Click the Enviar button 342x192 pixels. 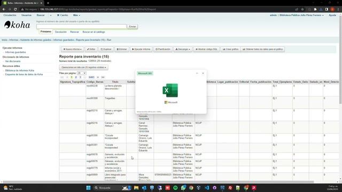pos(133,27)
